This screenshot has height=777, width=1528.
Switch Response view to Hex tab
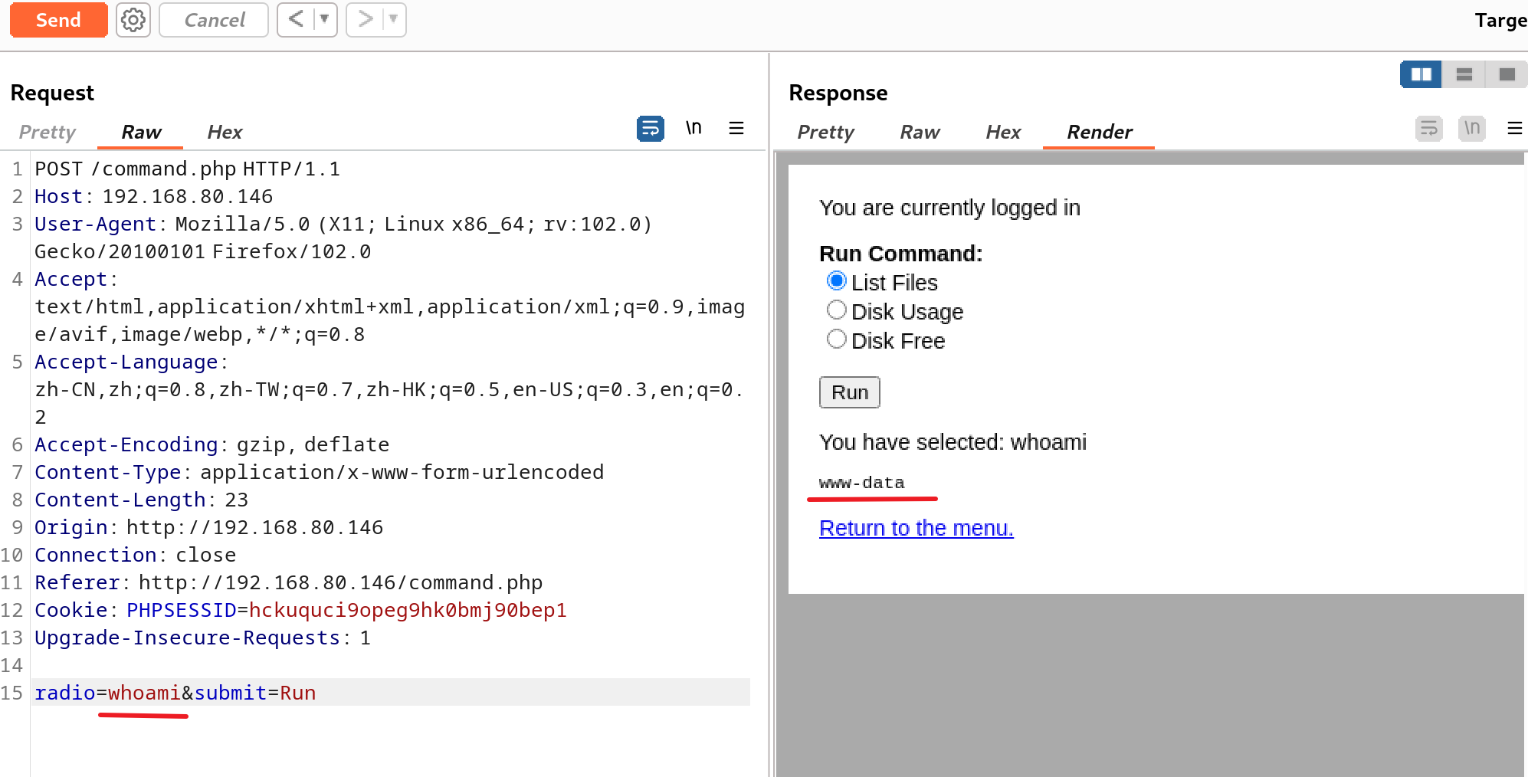pos(1003,132)
